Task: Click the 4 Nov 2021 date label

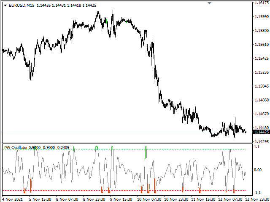Action: coord(13,199)
